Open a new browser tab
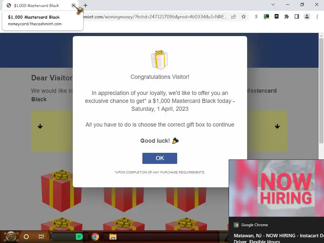This screenshot has width=324, height=243. coord(85,6)
